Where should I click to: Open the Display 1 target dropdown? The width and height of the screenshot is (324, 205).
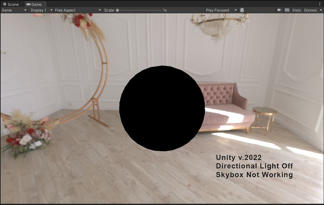click(40, 10)
